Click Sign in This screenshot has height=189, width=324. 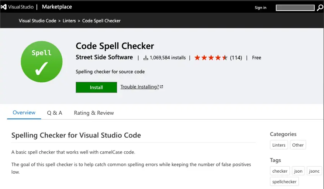pos(261,8)
